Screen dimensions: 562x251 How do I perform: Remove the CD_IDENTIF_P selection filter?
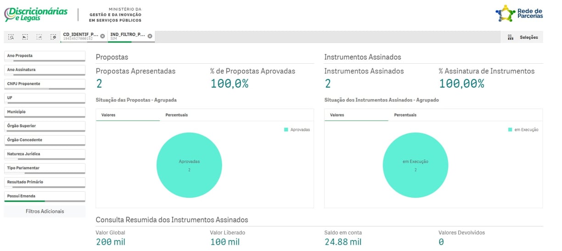pos(102,36)
